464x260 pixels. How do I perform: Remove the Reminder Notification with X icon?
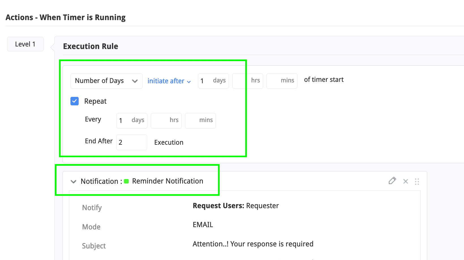[x=405, y=181]
